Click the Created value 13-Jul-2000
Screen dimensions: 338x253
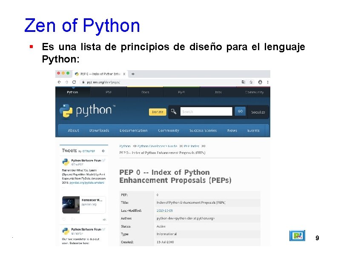point(165,242)
